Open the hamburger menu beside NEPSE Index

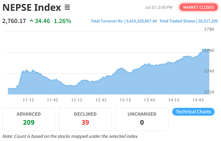click(x=67, y=7)
